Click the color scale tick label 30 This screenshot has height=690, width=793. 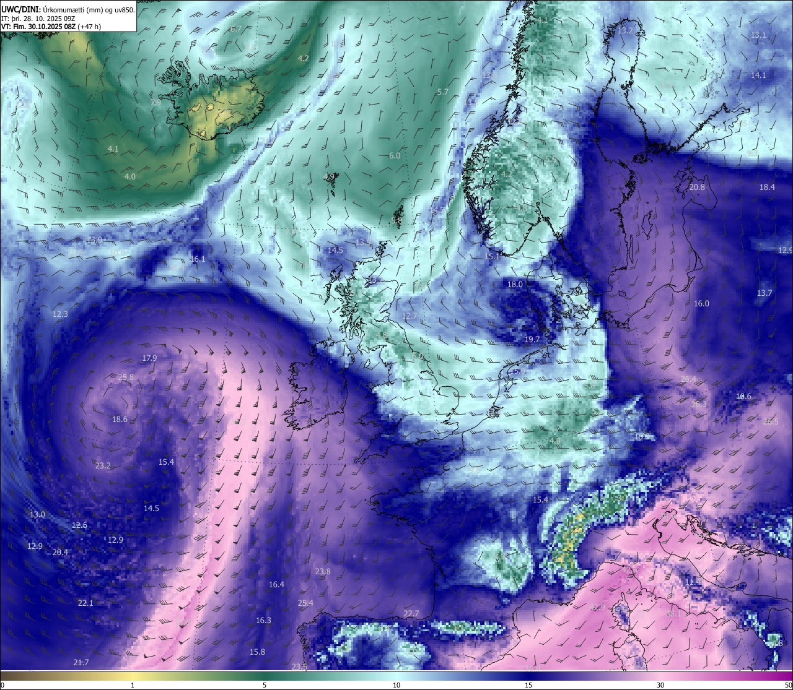(x=660, y=685)
